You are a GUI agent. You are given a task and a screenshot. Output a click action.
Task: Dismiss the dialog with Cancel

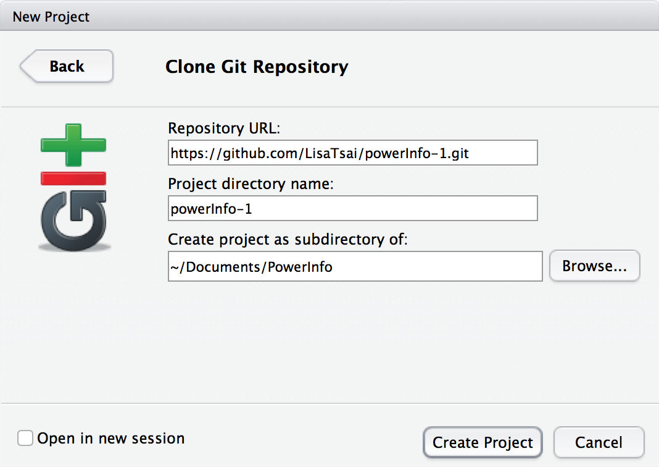pyautogui.click(x=599, y=442)
